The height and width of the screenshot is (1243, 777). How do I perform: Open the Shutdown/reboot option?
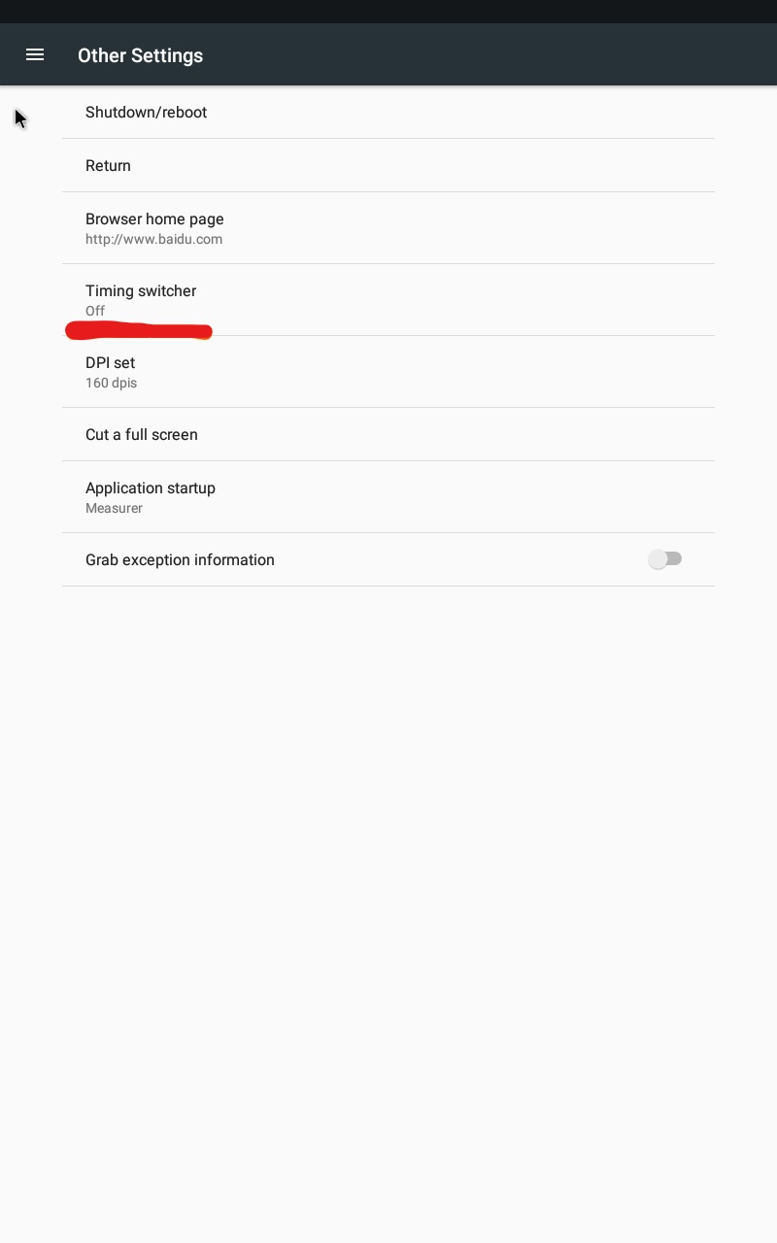tap(388, 113)
